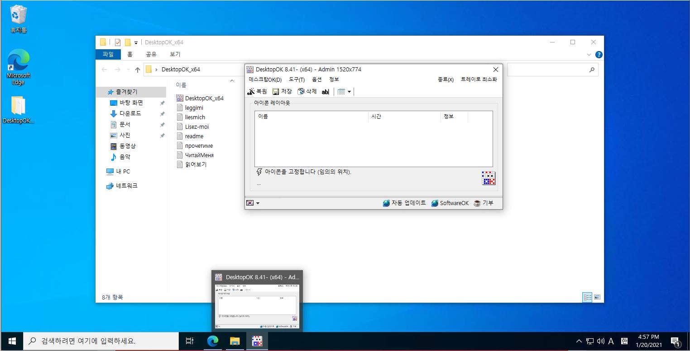
Task: Open DesktopOK from the Windows taskbar
Action: coord(257,341)
